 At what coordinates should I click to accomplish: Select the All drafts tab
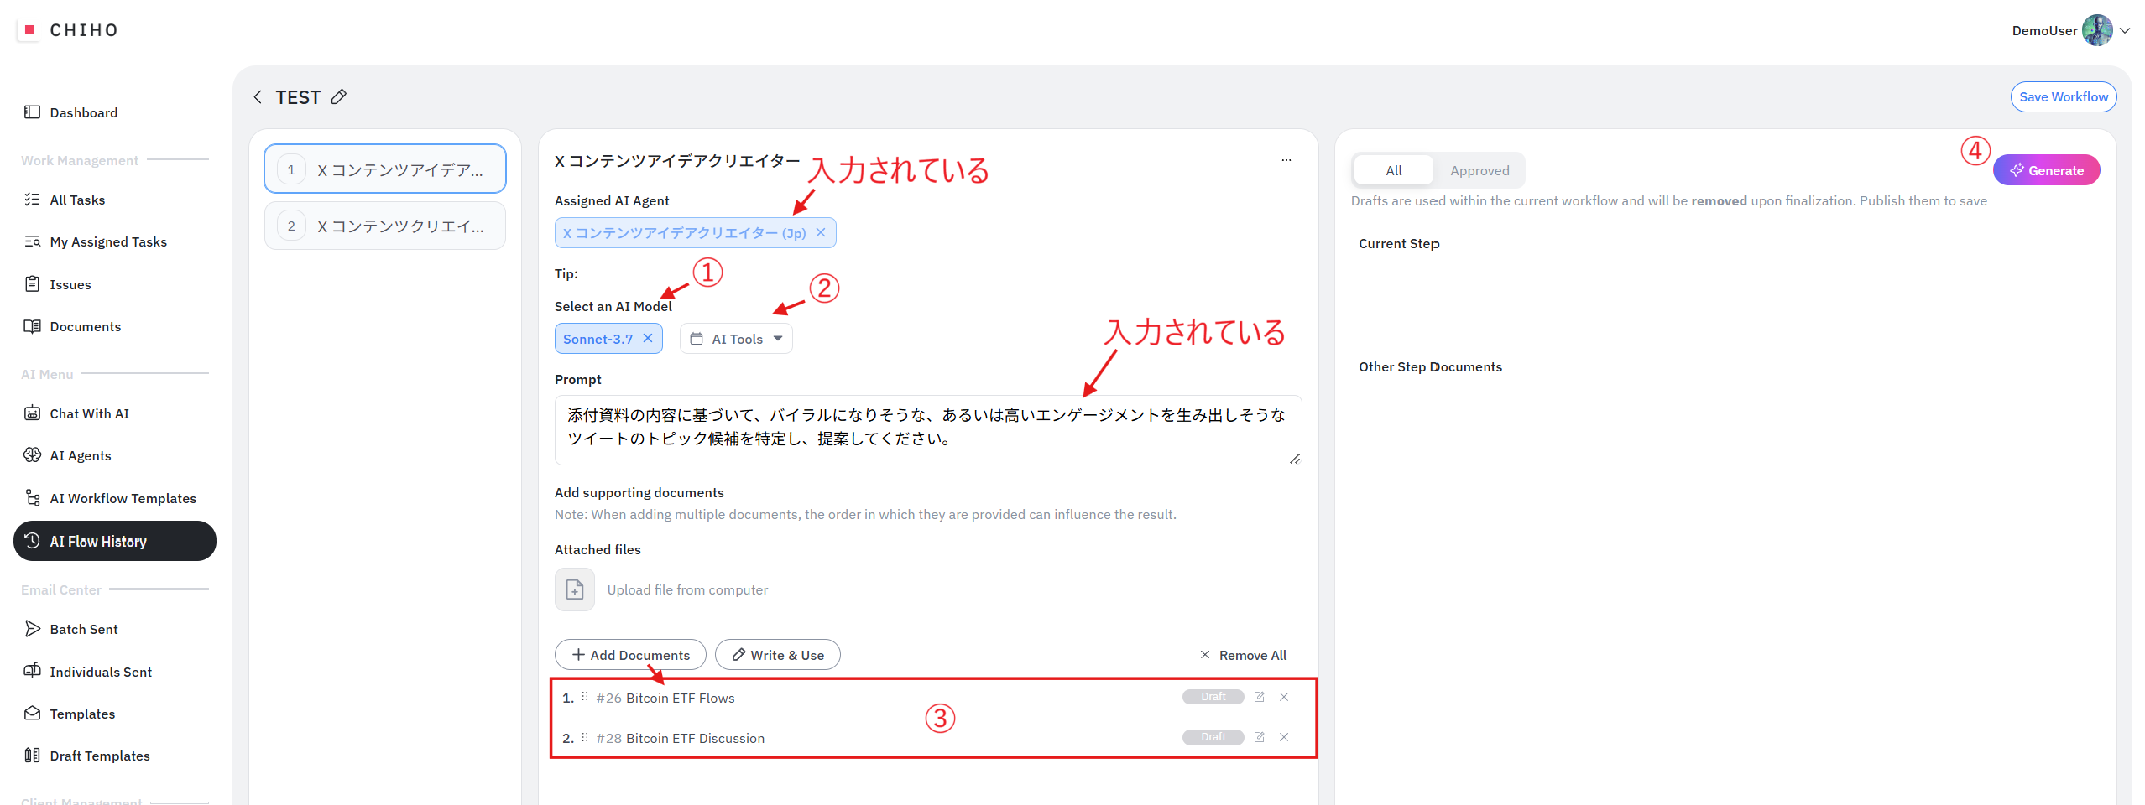click(x=1393, y=171)
